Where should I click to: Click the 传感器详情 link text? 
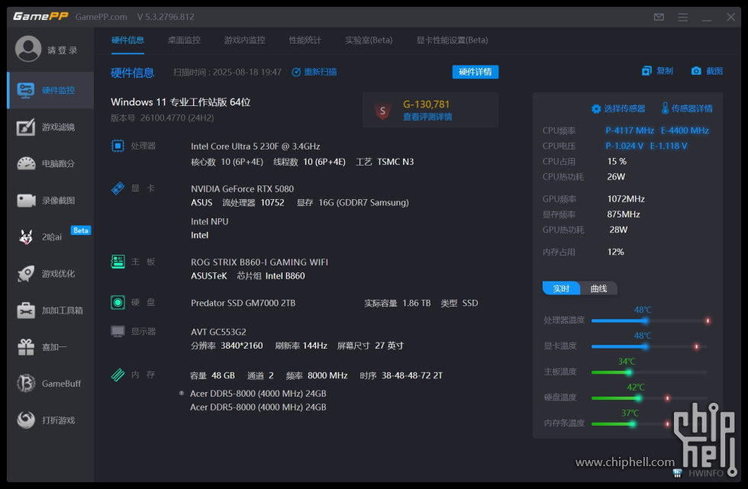coord(692,108)
